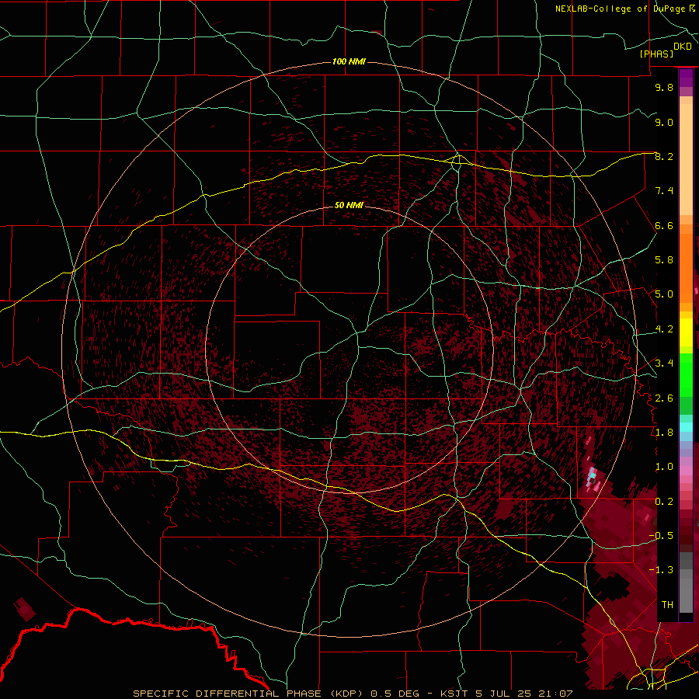Click the KSJT station identifier in caption
The height and width of the screenshot is (699, 699).
point(456,694)
